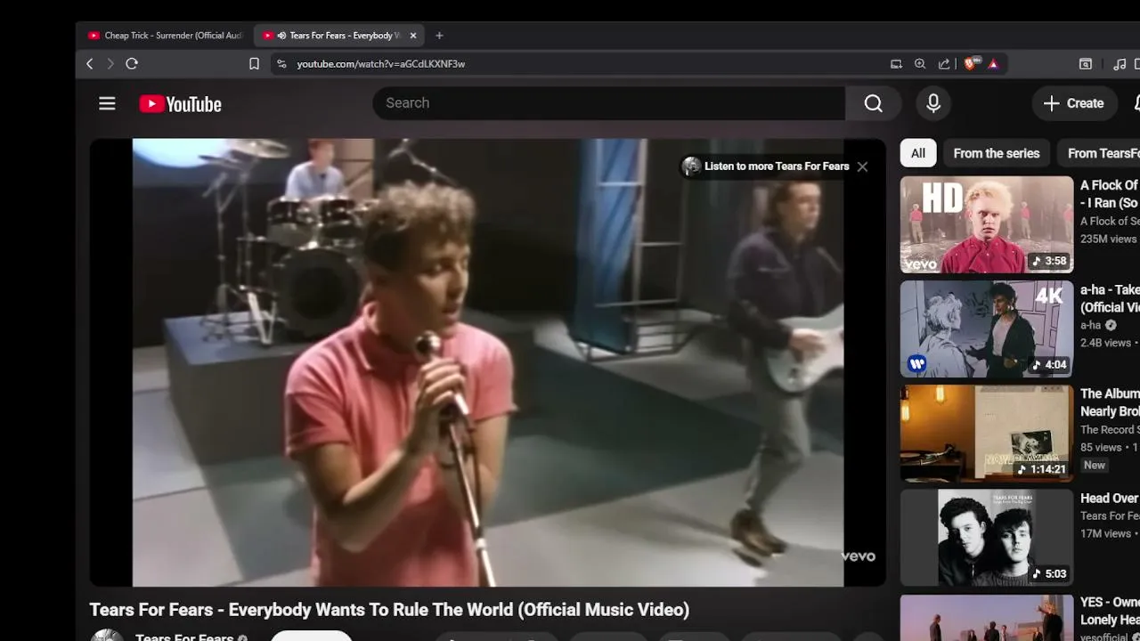1140x641 pixels.
Task: Select the Tears For Fears browser tab
Action: tap(339, 36)
